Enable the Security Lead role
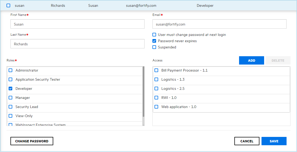The width and height of the screenshot is (297, 152). pos(10,107)
